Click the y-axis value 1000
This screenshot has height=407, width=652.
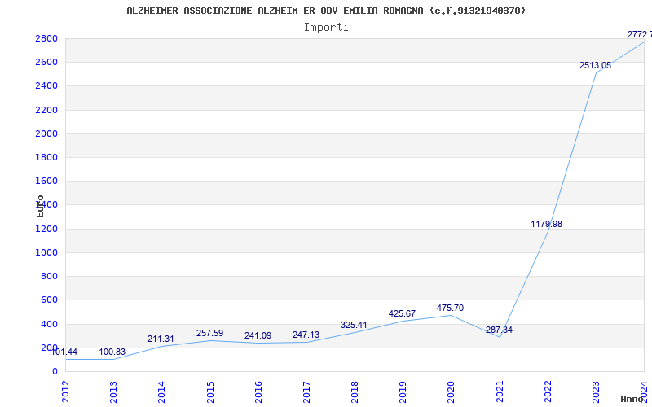click(x=46, y=252)
